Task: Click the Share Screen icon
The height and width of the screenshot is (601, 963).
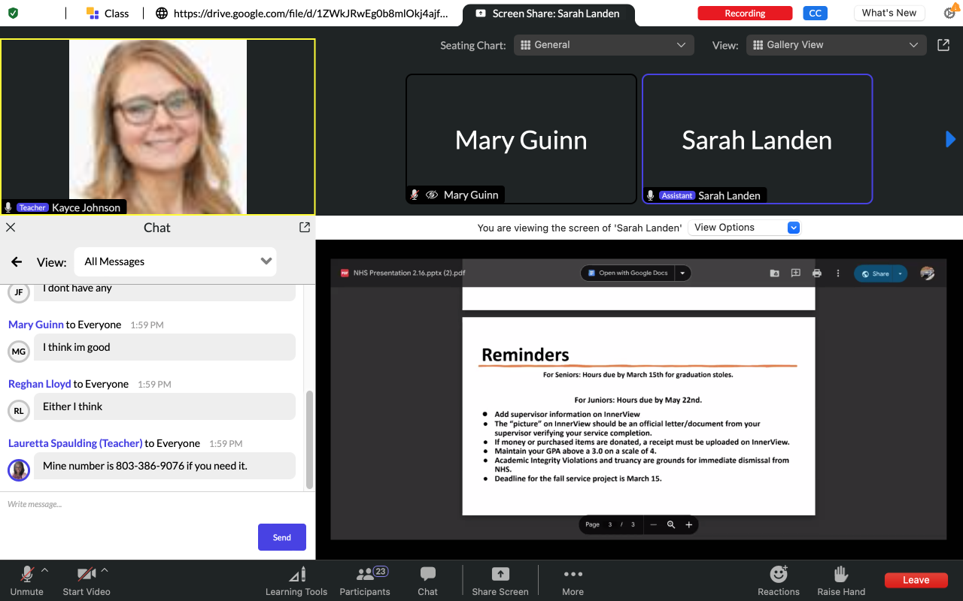Action: (x=500, y=575)
